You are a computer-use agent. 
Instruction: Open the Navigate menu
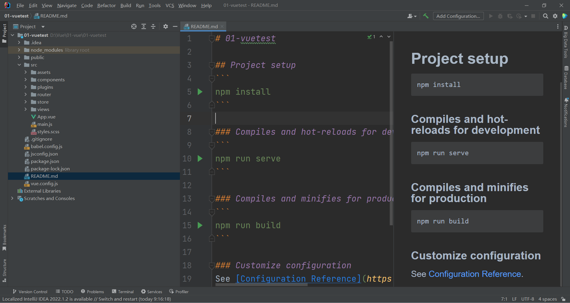coord(67,5)
